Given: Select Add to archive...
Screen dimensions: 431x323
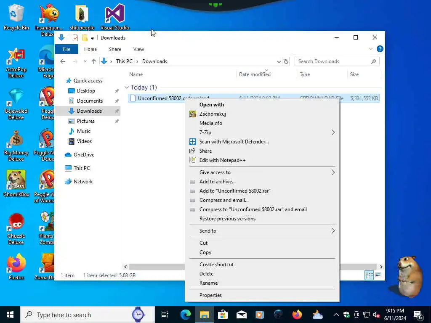Looking at the screenshot, I should point(262,182).
